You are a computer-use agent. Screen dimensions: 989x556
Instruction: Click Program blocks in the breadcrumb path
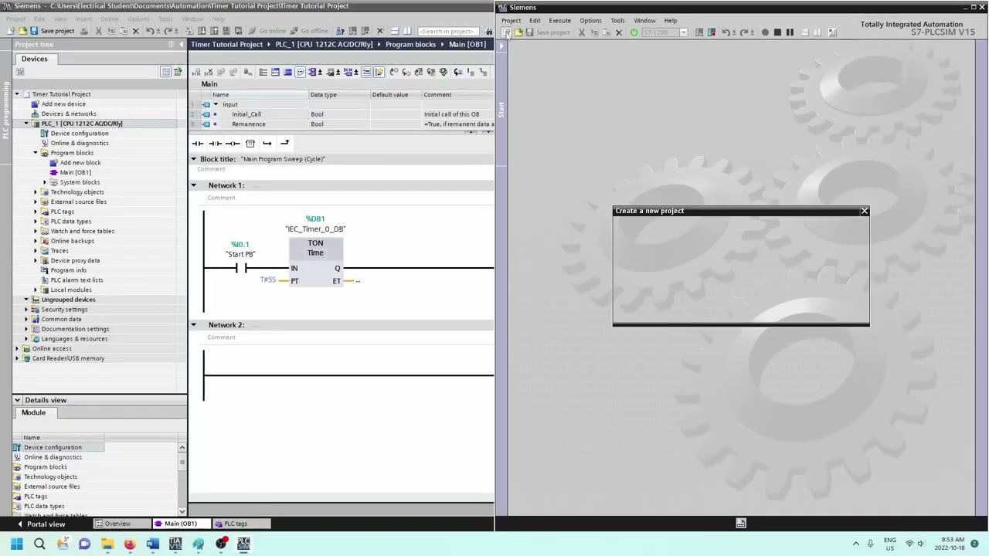pos(410,44)
